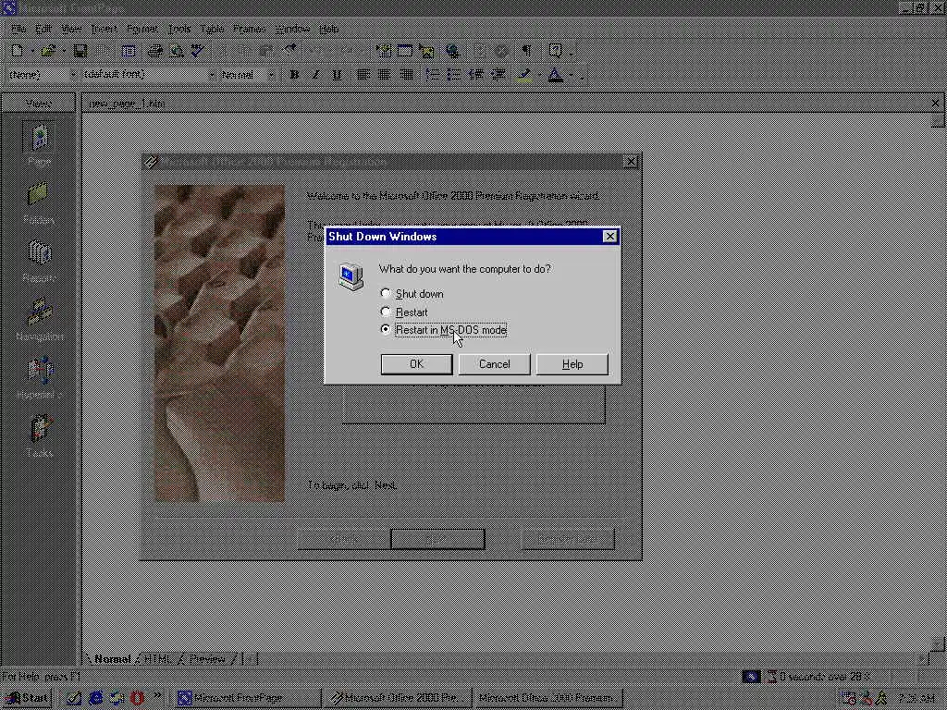Viewport: 947px width, 710px height.
Task: Click New Page icon in FrontPage toolbar
Action: pyautogui.click(x=18, y=52)
